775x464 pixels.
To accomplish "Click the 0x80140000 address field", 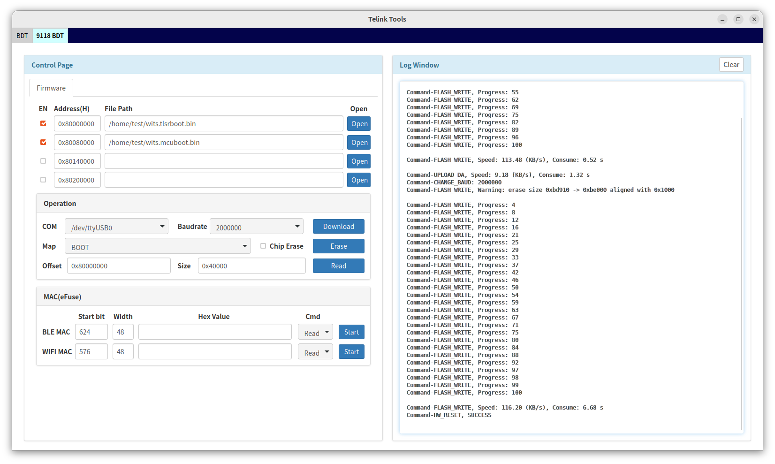I will [77, 161].
